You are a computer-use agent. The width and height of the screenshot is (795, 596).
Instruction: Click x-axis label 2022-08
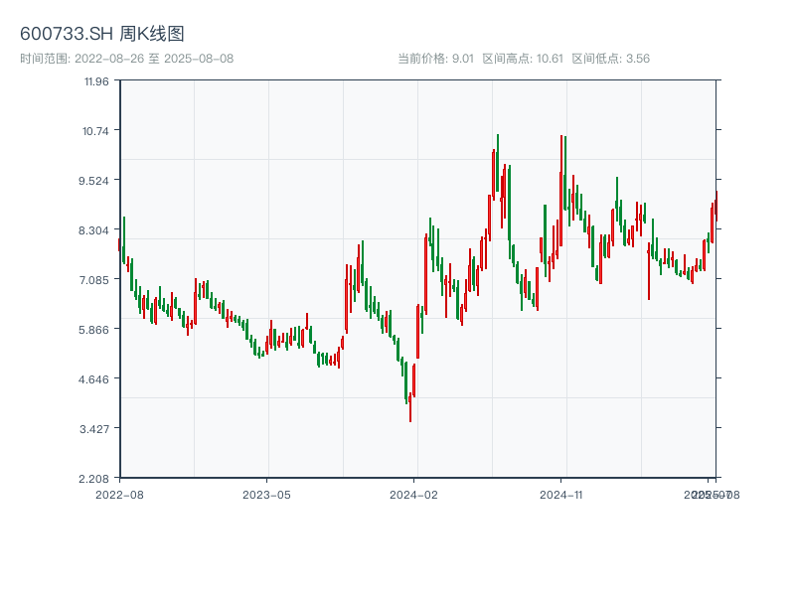click(119, 495)
